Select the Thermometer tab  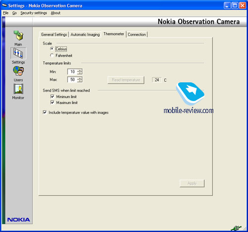114,34
